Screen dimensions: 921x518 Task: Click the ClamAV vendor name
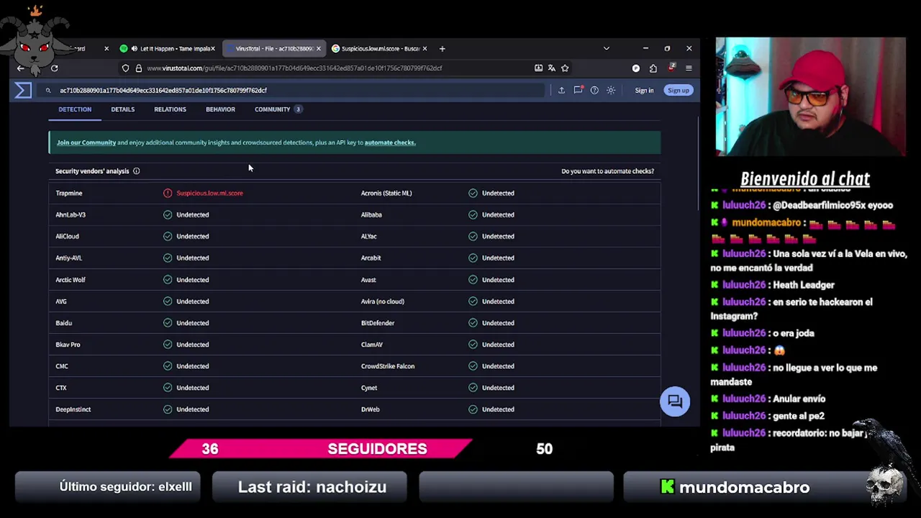tap(371, 344)
